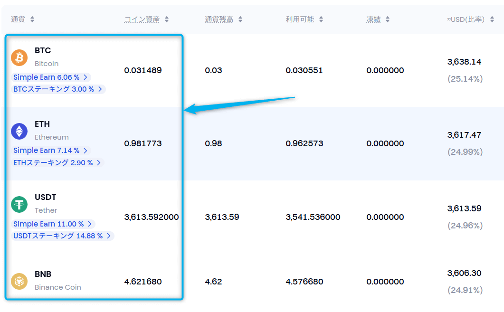Click the ≈USD(比率) column header
Image resolution: width=504 pixels, height=312 pixels.
pyautogui.click(x=466, y=19)
